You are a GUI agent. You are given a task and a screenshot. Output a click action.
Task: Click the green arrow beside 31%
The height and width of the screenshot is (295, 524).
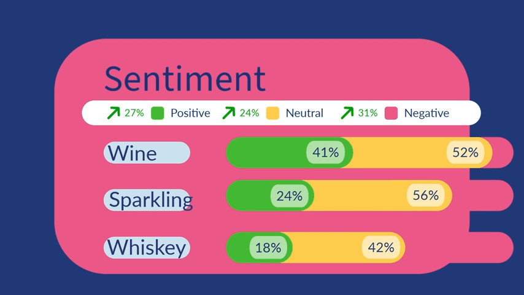(347, 113)
